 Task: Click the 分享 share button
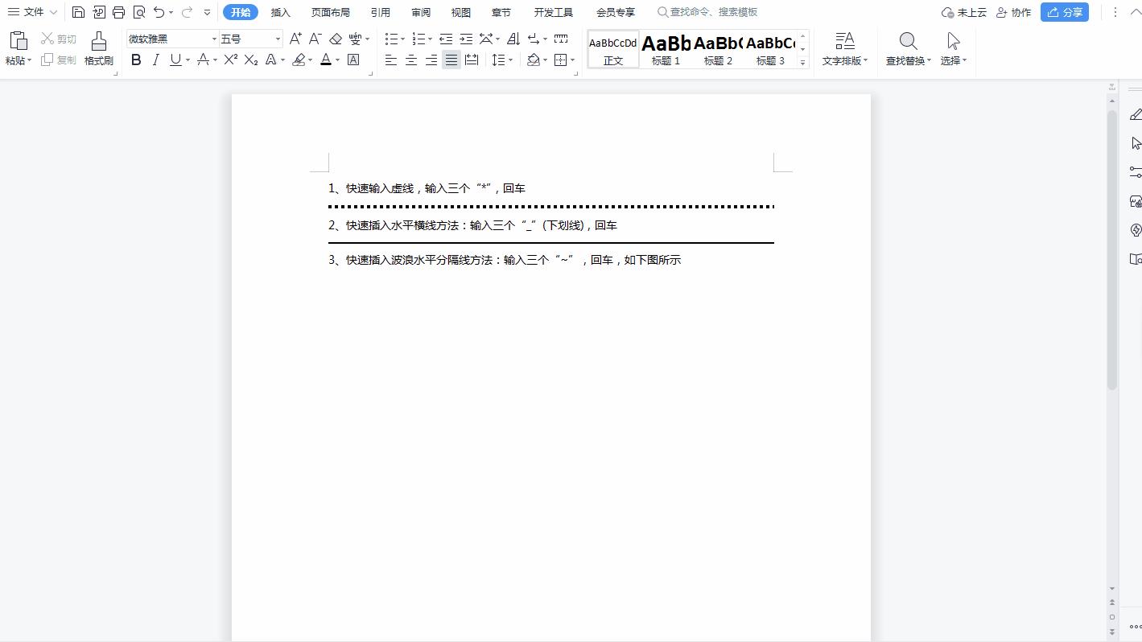[x=1064, y=11]
